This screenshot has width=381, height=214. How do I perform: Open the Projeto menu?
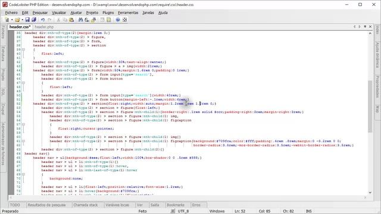[92, 12]
